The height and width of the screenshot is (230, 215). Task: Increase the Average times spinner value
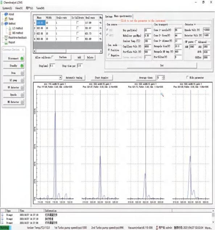pyautogui.click(x=164, y=76)
